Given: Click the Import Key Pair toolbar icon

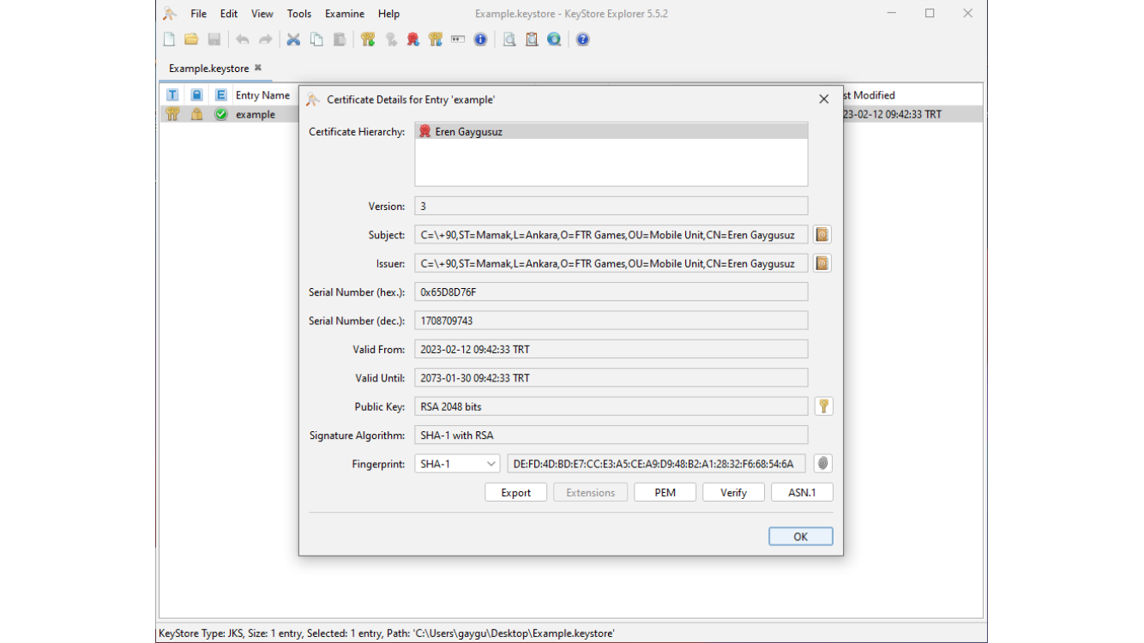Looking at the screenshot, I should (x=436, y=39).
